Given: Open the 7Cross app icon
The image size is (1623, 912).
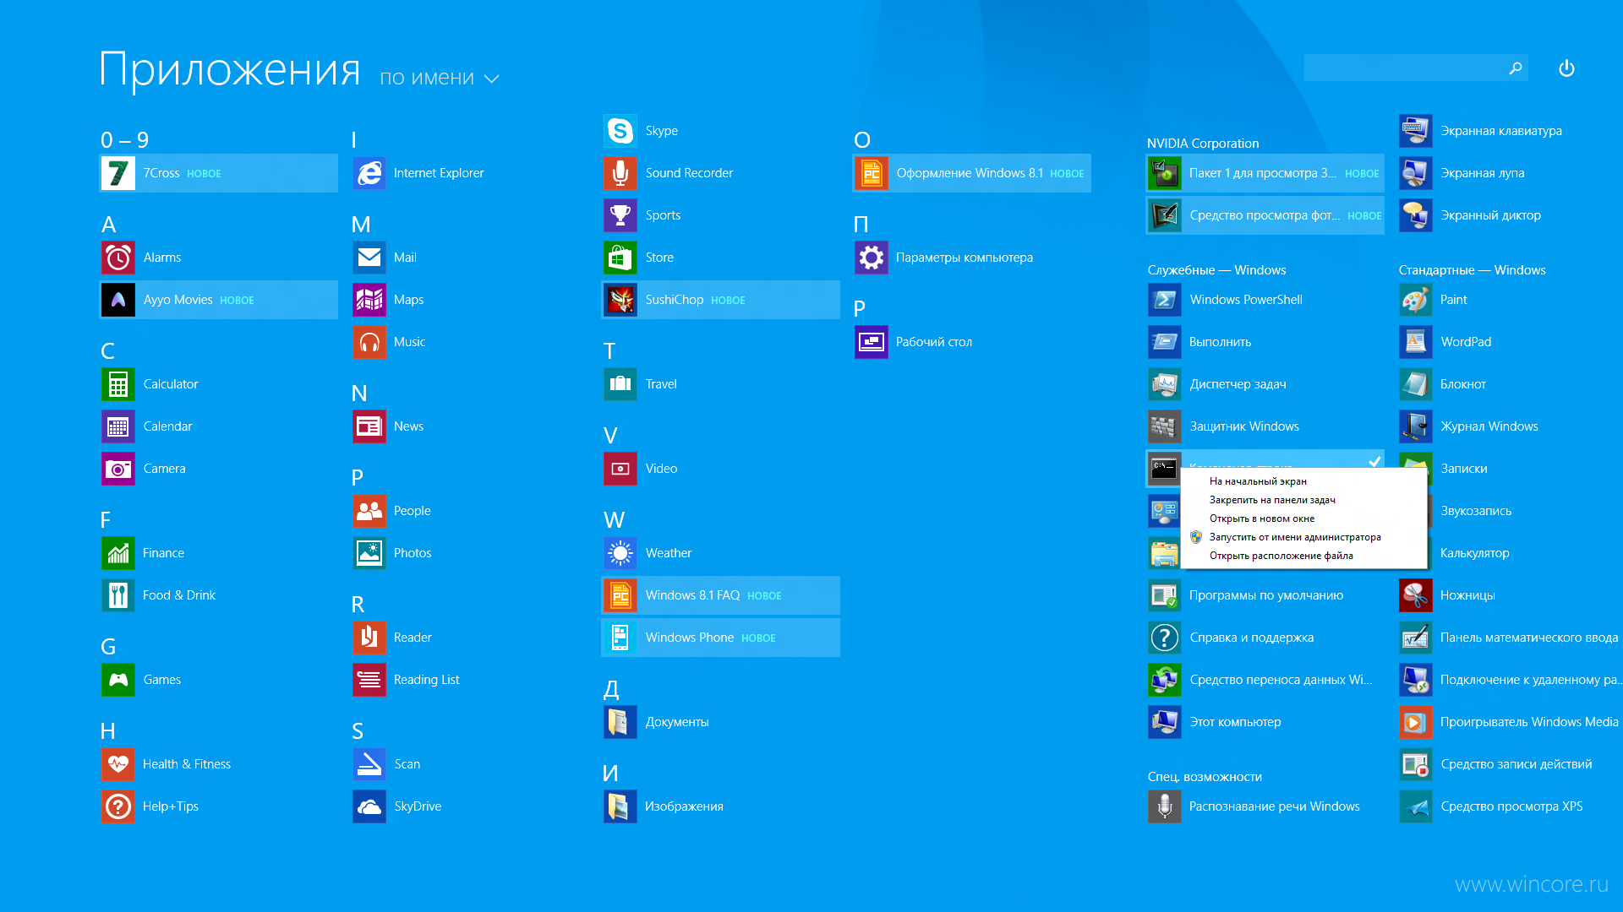Looking at the screenshot, I should (x=118, y=173).
